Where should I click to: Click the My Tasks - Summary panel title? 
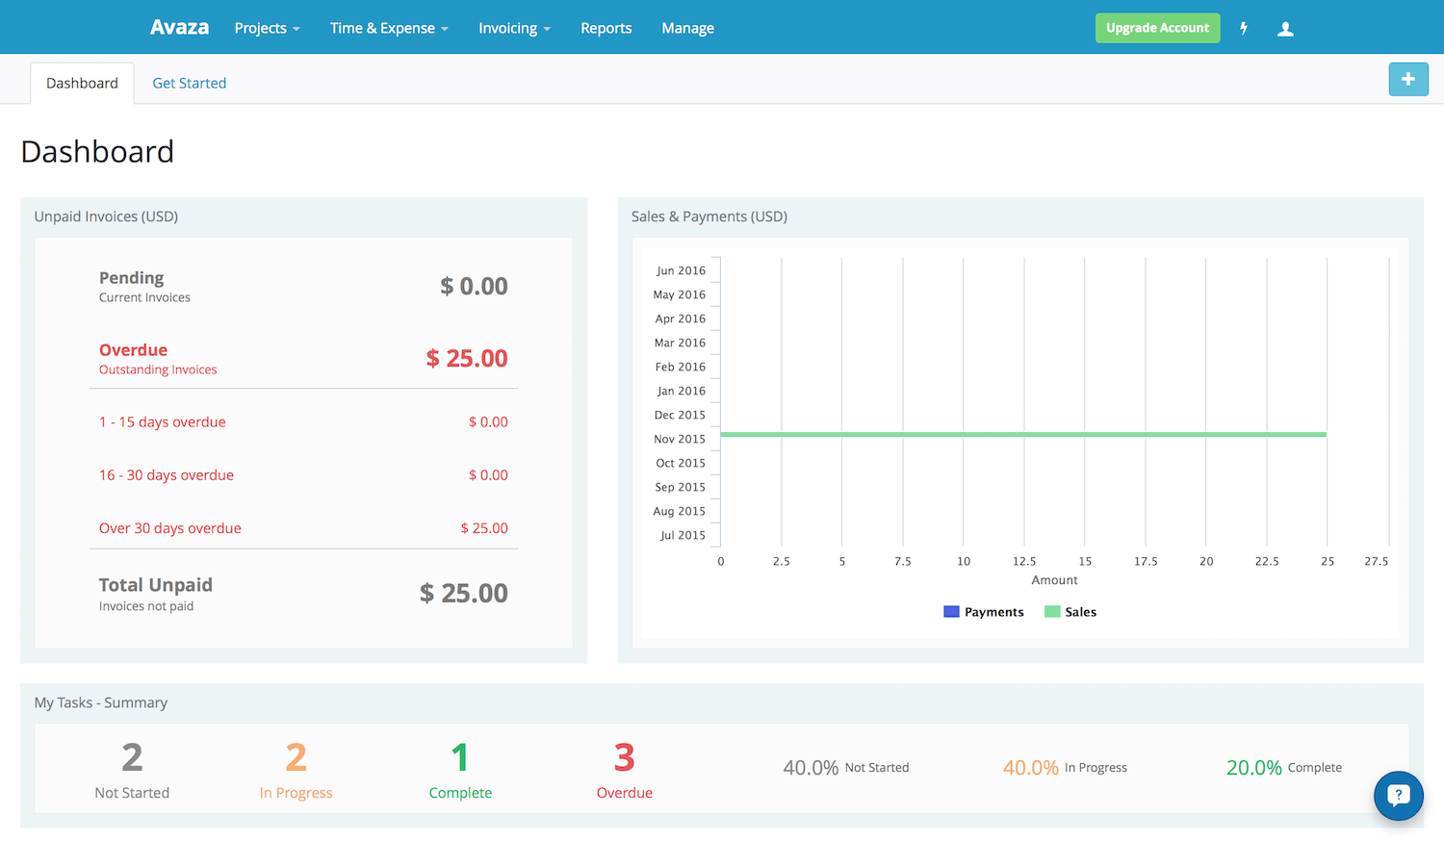point(101,702)
